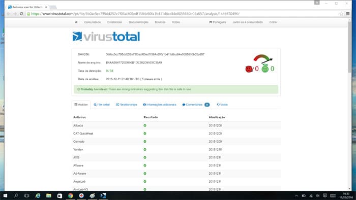Click the red malicious vote face

[x=249, y=69]
